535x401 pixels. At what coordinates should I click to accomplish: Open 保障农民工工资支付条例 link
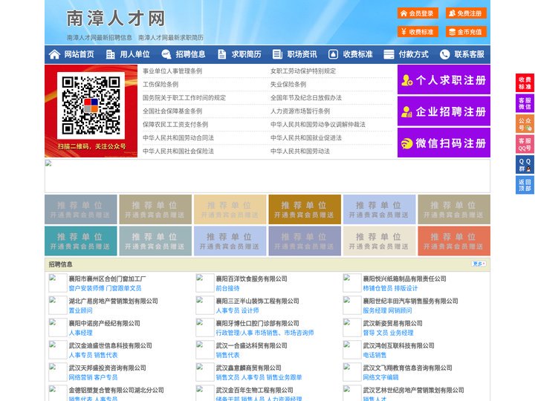click(175, 125)
